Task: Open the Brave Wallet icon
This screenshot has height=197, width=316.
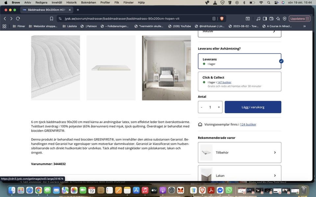Action: pos(272,19)
